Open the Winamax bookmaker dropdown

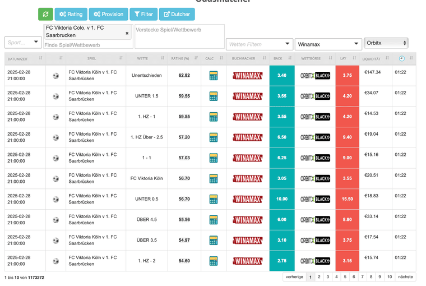328,44
